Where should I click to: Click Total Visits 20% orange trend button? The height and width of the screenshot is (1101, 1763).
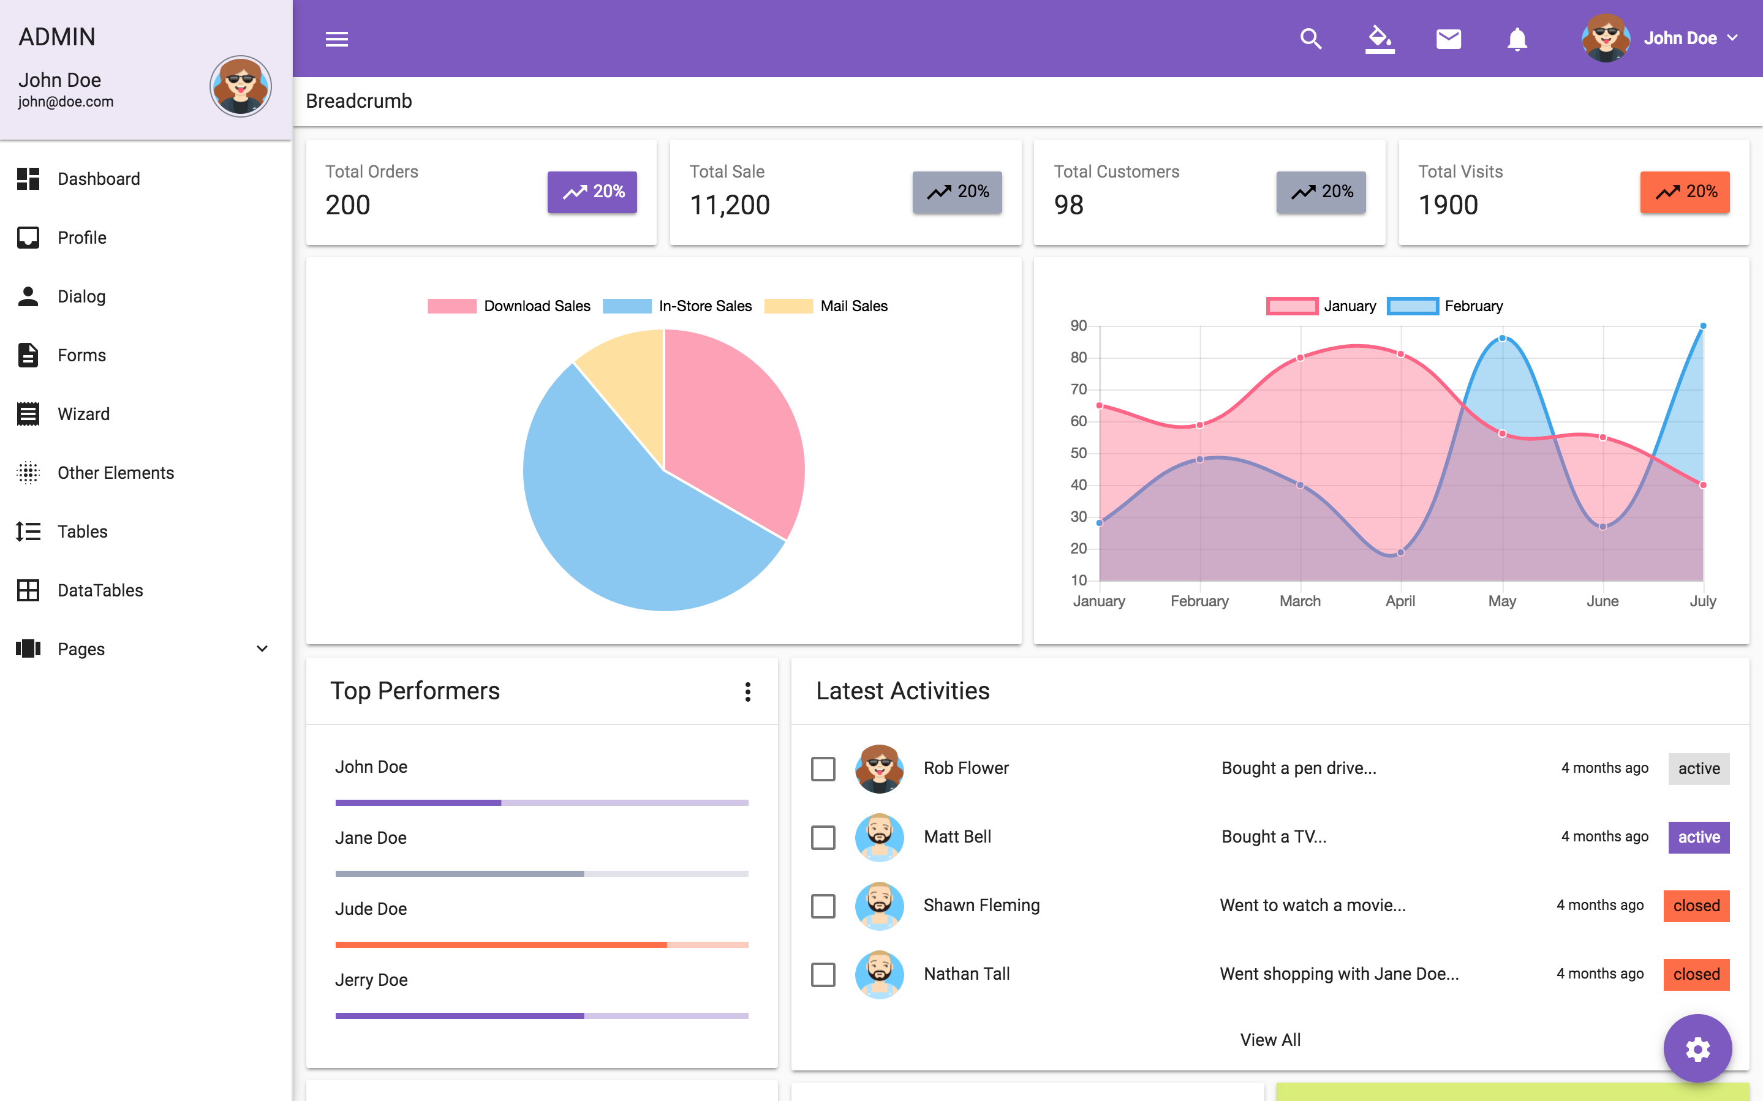(x=1685, y=192)
